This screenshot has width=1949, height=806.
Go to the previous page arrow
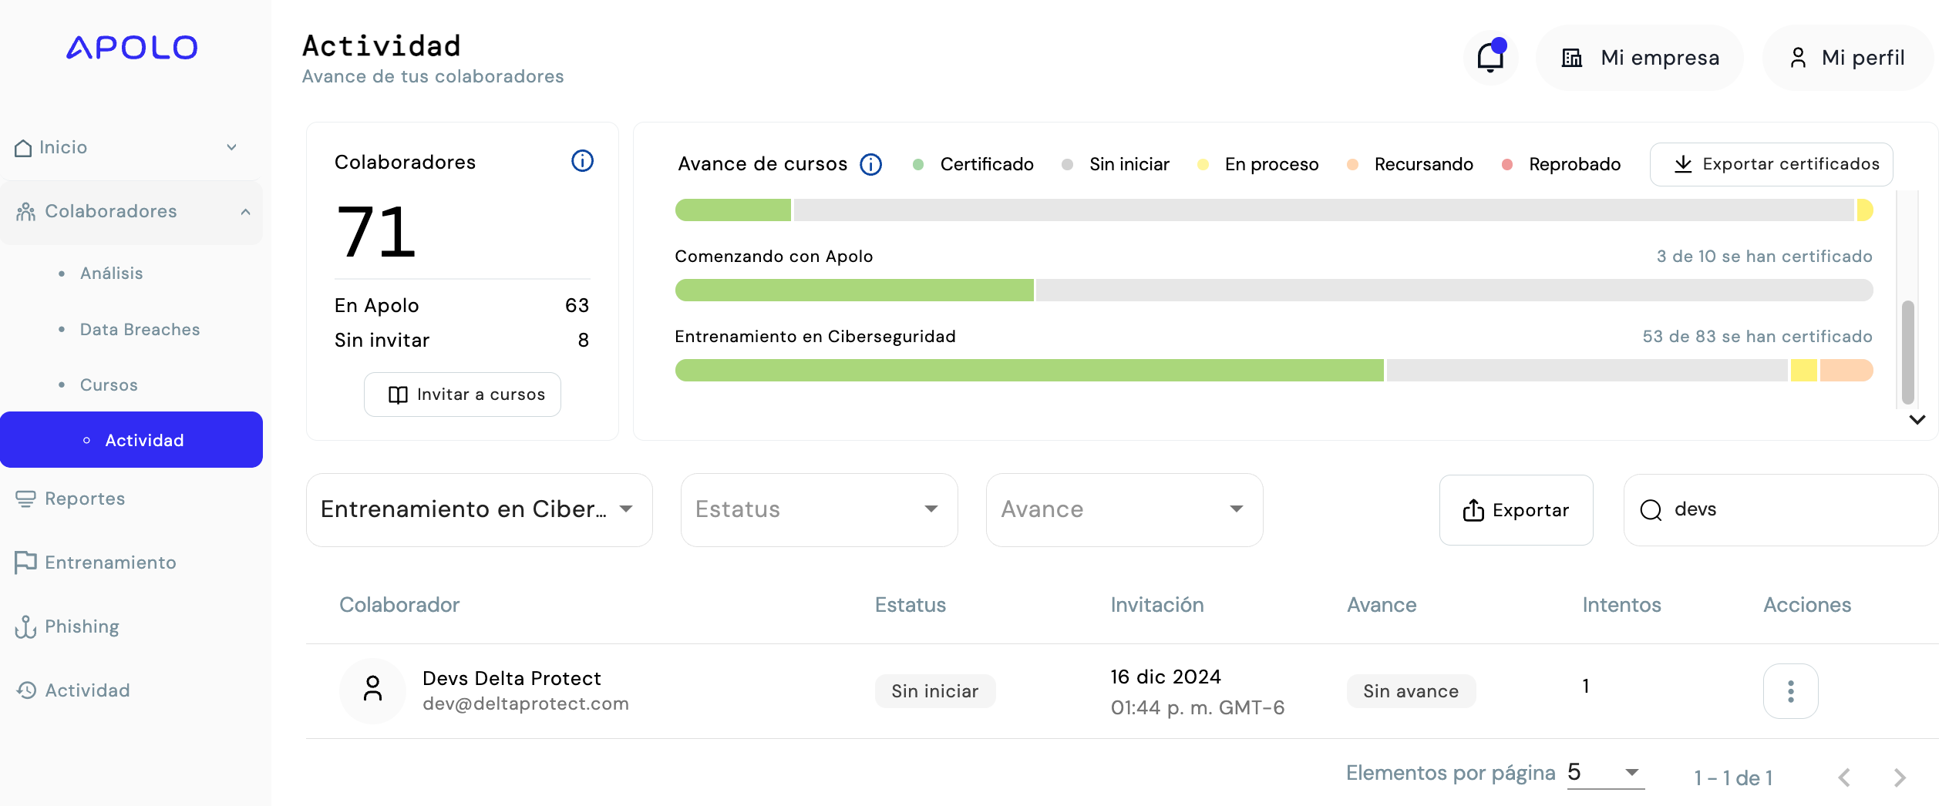(x=1844, y=777)
